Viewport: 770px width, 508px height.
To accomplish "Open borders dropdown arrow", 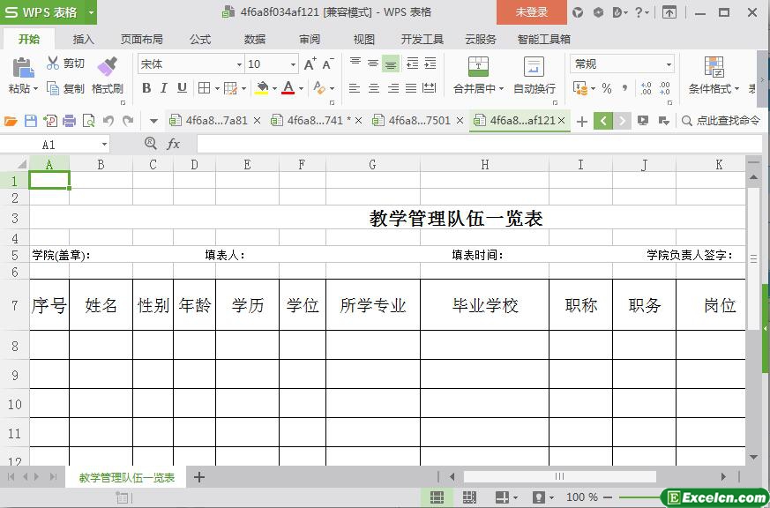I will coord(217,89).
